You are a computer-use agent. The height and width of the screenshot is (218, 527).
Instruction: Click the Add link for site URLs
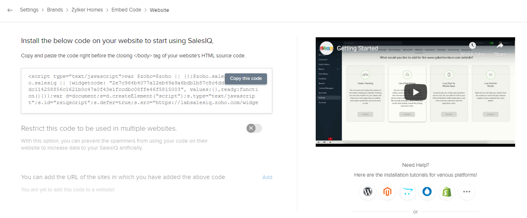pos(267,177)
